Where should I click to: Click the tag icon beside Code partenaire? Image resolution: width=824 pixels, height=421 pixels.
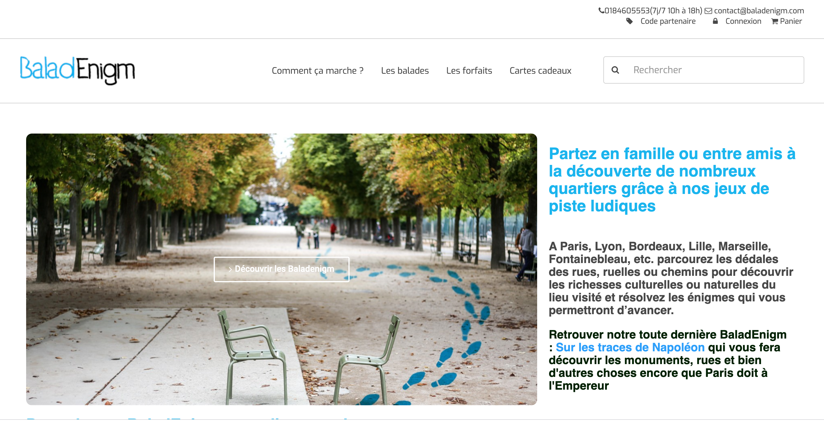coord(629,21)
